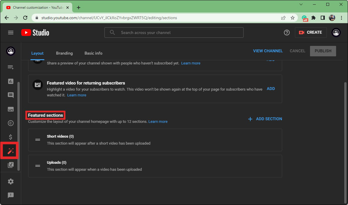Open Settings gear in sidebar
348x205 pixels.
pos(11,181)
